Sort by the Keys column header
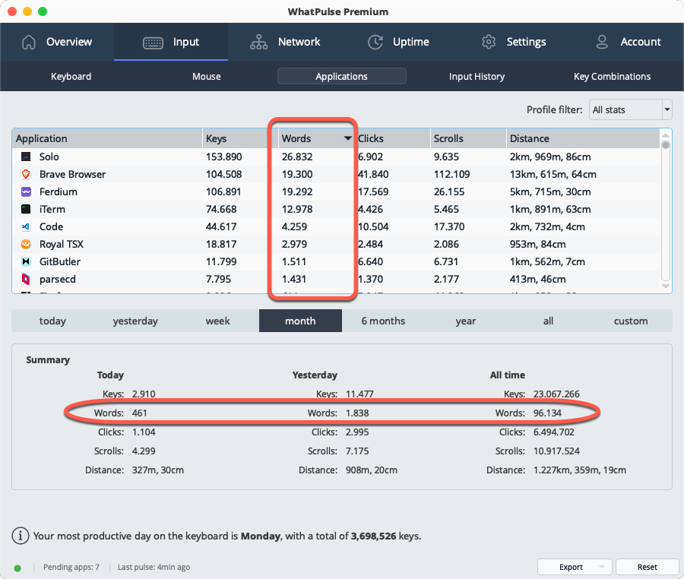The image size is (684, 579). [240, 138]
